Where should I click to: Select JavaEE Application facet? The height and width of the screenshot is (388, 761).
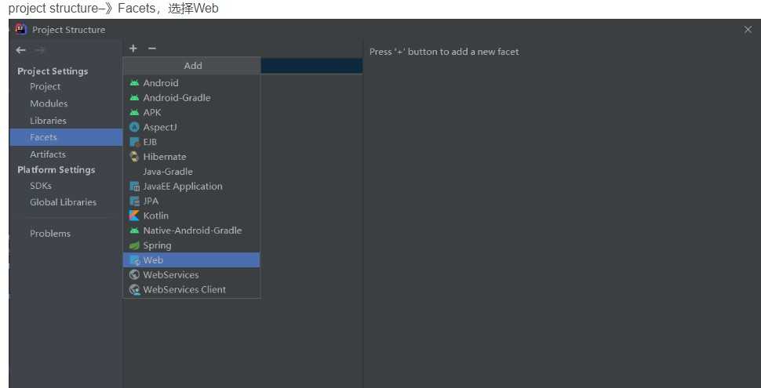(x=191, y=187)
